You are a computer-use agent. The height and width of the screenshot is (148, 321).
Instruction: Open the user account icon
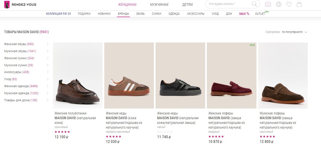click(x=278, y=4)
